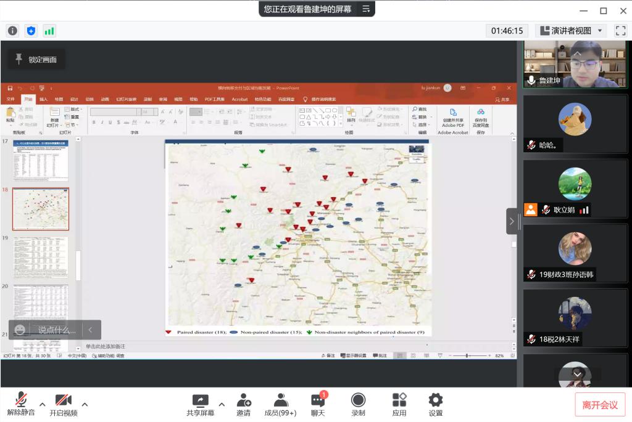Image resolution: width=632 pixels, height=422 pixels.
Task: Click the meeting info icon
Action: (x=12, y=31)
